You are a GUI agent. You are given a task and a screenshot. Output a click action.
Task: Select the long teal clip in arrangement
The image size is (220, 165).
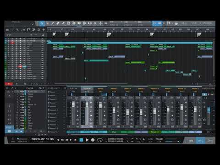(x=96, y=60)
